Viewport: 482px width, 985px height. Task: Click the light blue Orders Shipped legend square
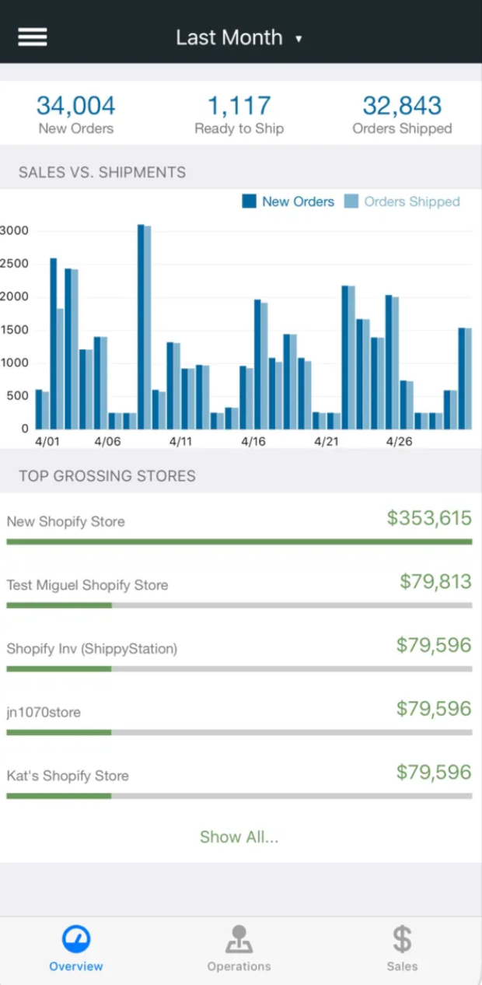351,201
